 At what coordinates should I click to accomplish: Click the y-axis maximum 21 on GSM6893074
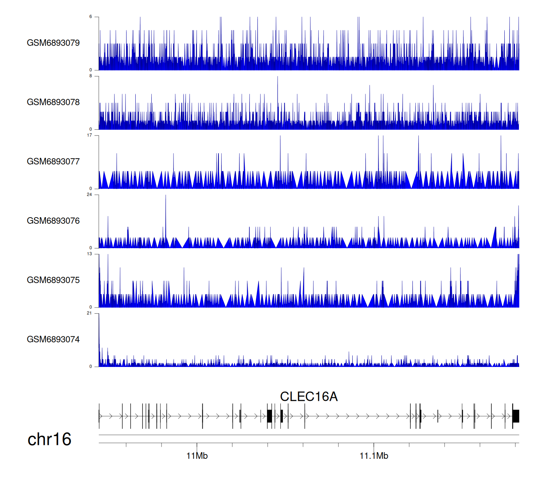click(x=89, y=313)
